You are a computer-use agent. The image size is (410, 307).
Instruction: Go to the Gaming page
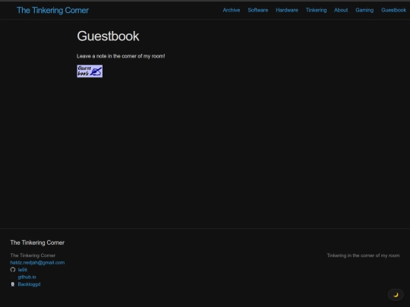364,10
